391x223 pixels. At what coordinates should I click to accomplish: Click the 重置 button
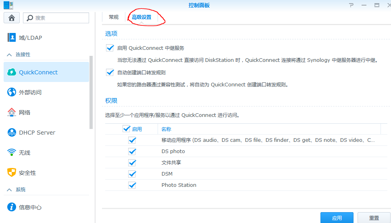(374, 218)
